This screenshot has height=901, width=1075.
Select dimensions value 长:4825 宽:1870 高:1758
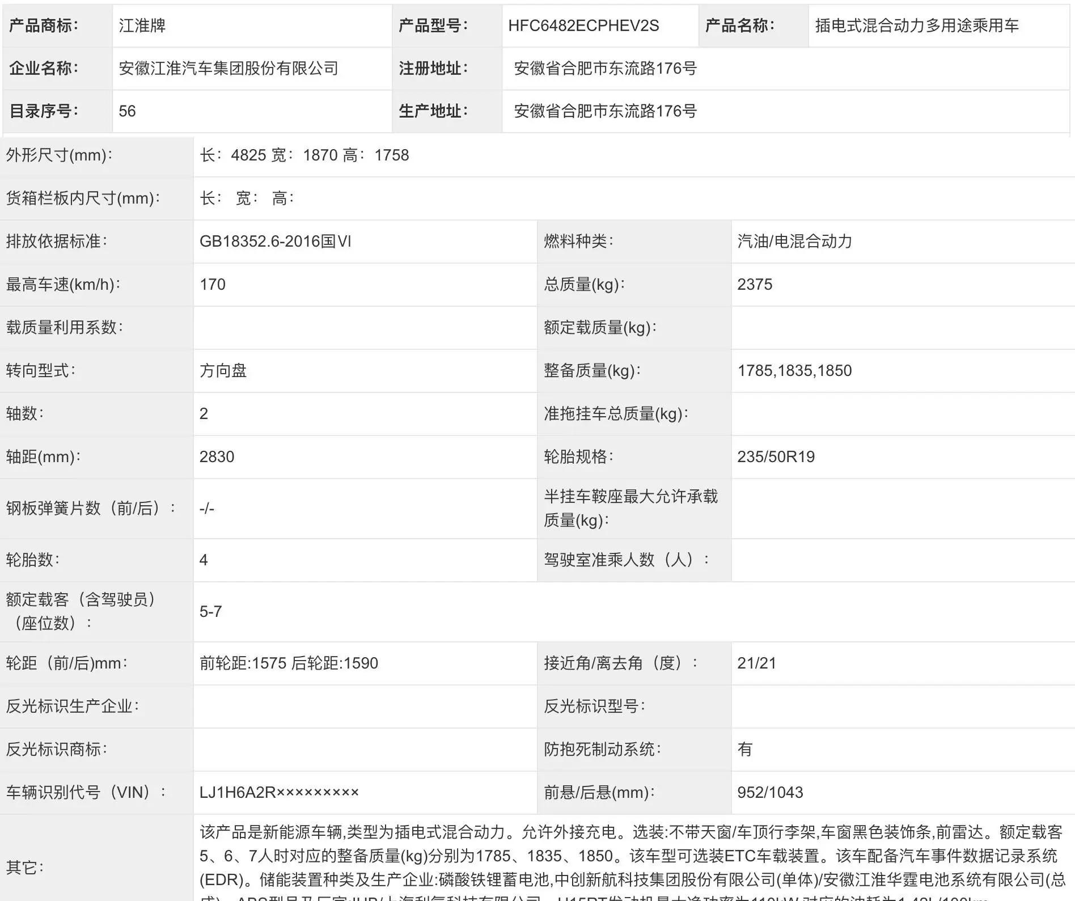(x=304, y=155)
